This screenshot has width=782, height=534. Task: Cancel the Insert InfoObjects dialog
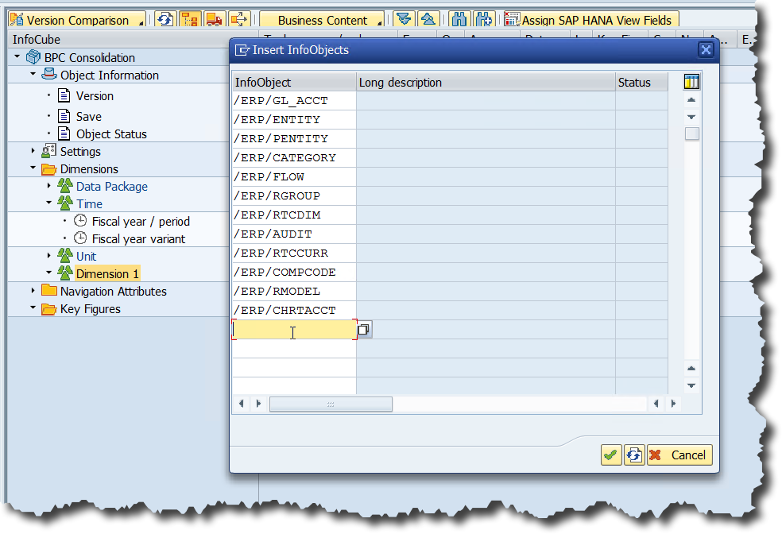point(679,455)
